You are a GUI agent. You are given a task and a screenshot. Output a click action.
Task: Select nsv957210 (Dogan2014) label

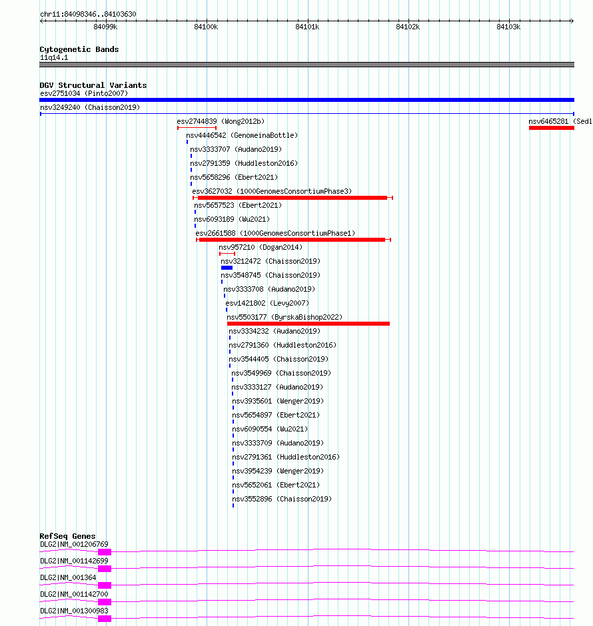point(261,247)
